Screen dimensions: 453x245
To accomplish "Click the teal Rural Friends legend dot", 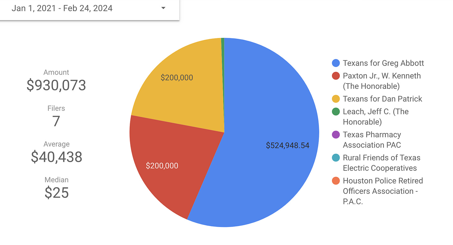I will pos(336,157).
